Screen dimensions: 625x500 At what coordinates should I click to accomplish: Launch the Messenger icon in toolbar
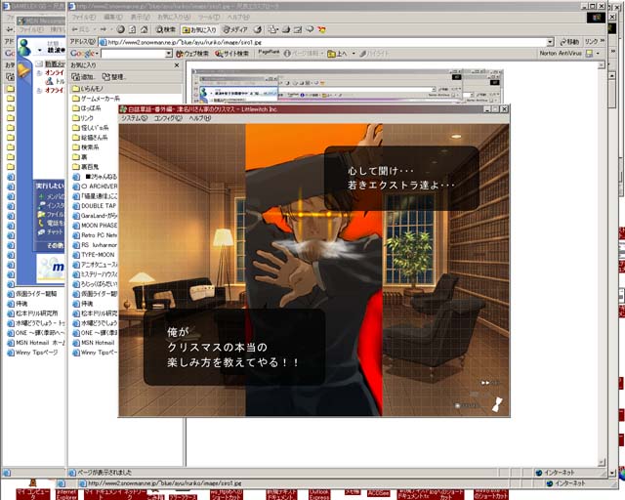(x=321, y=29)
